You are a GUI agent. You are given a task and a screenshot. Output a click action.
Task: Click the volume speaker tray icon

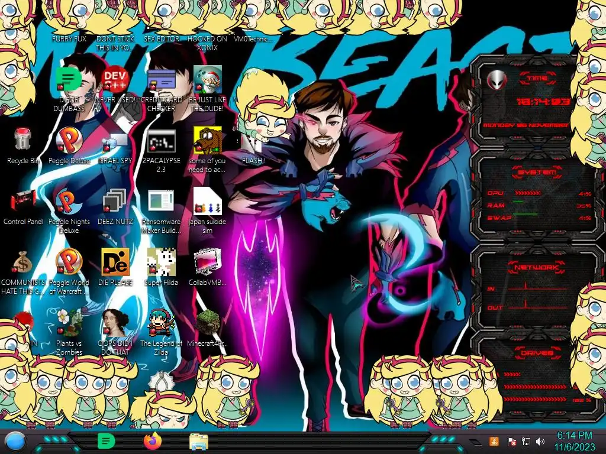click(x=540, y=441)
